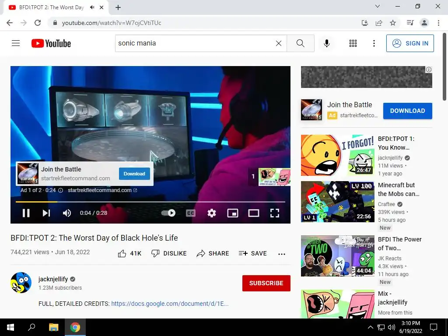Image resolution: width=448 pixels, height=336 pixels.
Task: Go back in browser history
Action: coord(10,23)
